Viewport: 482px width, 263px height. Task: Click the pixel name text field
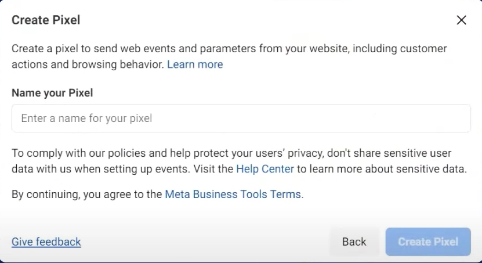pos(241,118)
